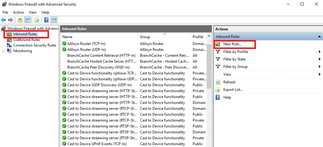The width and height of the screenshot is (323, 147).
Task: Toggle the Show/Hide Action Pane icon
Action: coord(54,20)
